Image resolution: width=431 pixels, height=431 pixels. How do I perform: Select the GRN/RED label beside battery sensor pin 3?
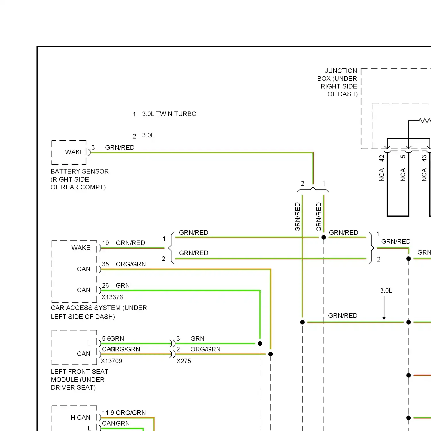[120, 148]
